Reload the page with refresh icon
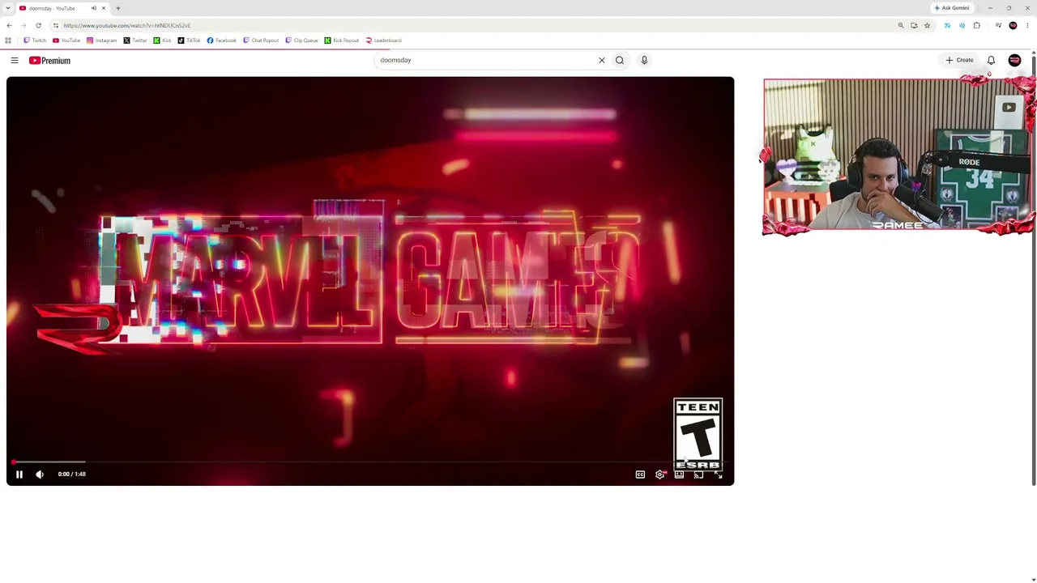The height and width of the screenshot is (583, 1037). click(x=38, y=26)
